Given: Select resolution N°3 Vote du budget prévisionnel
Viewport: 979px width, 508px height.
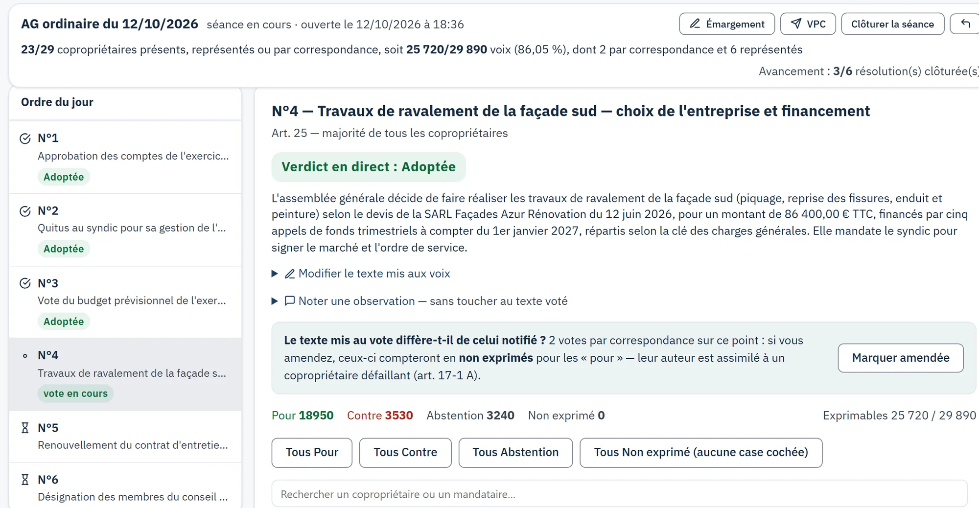Looking at the screenshot, I should click(x=125, y=302).
